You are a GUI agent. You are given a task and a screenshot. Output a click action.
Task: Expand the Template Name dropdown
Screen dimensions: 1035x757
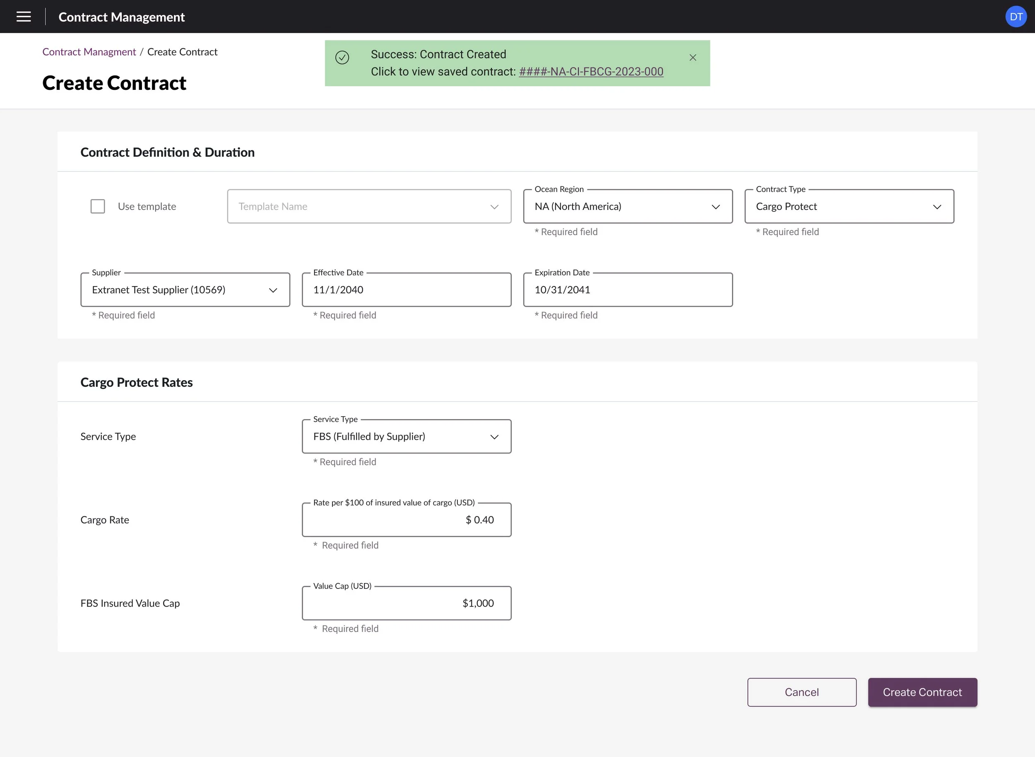[x=369, y=207]
